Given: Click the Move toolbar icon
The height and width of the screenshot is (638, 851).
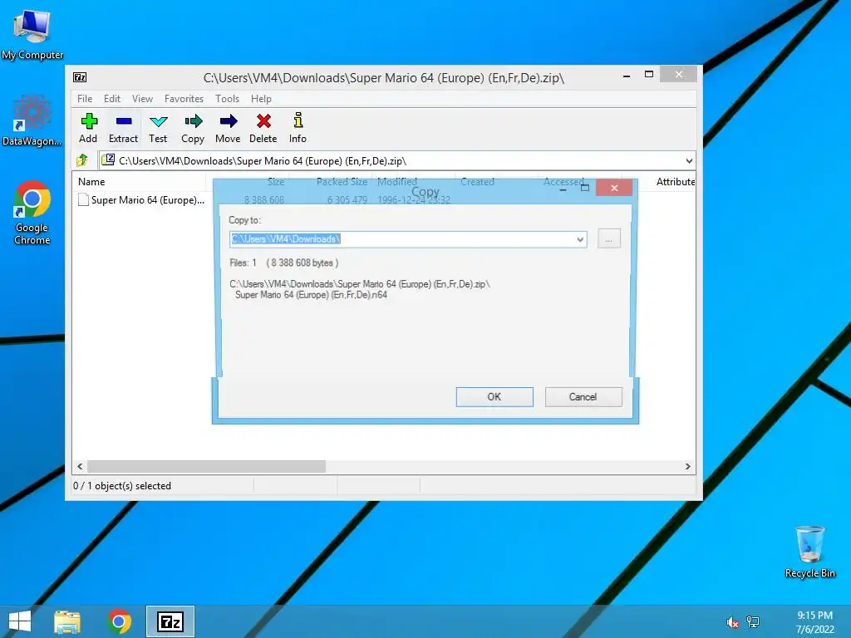Looking at the screenshot, I should tap(228, 128).
